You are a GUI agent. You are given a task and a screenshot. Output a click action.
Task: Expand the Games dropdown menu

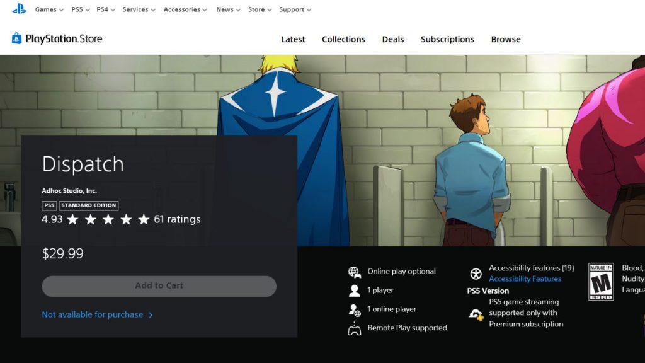tap(49, 9)
